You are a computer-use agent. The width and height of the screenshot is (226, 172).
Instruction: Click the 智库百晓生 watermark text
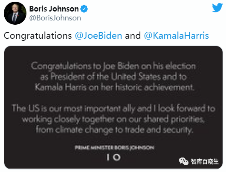tap(205, 161)
